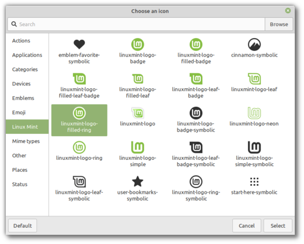Image resolution: width=304 pixels, height=244 pixels.
Task: Click the Browse button
Action: coord(279,24)
